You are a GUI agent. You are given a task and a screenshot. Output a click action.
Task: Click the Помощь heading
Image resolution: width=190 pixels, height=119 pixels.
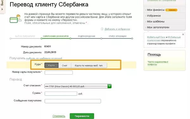click(x=154, y=54)
